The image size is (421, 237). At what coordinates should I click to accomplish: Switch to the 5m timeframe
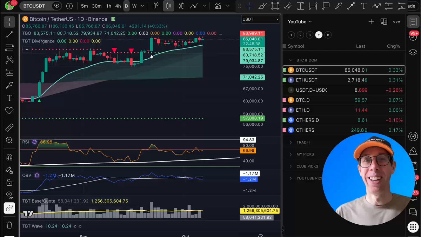pyautogui.click(x=85, y=6)
